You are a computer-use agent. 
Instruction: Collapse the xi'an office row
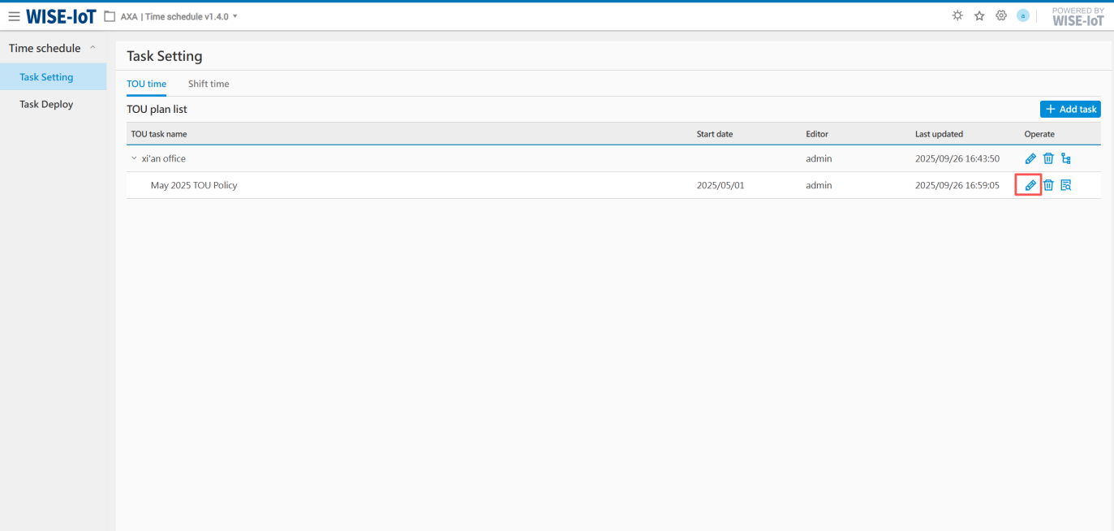[134, 158]
